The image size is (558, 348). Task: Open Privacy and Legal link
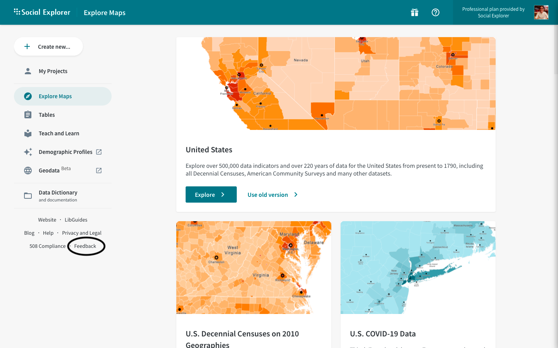point(82,233)
